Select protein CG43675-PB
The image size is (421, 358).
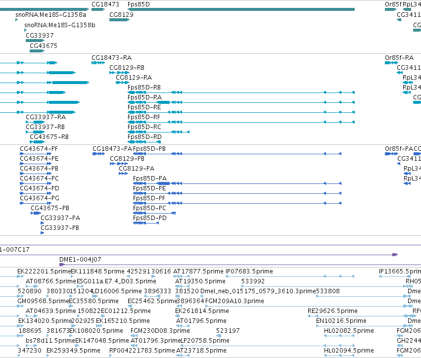click(36, 213)
